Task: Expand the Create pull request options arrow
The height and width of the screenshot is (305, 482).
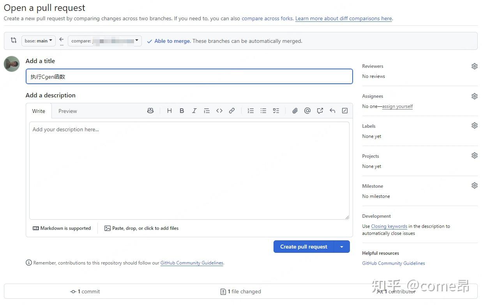Action: click(342, 247)
